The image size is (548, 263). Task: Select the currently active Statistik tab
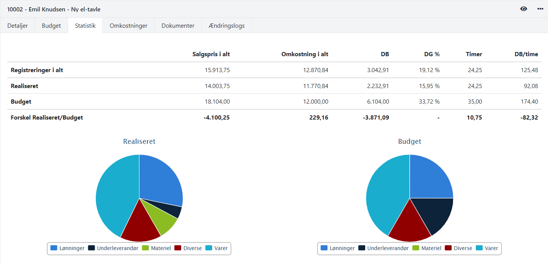point(85,25)
